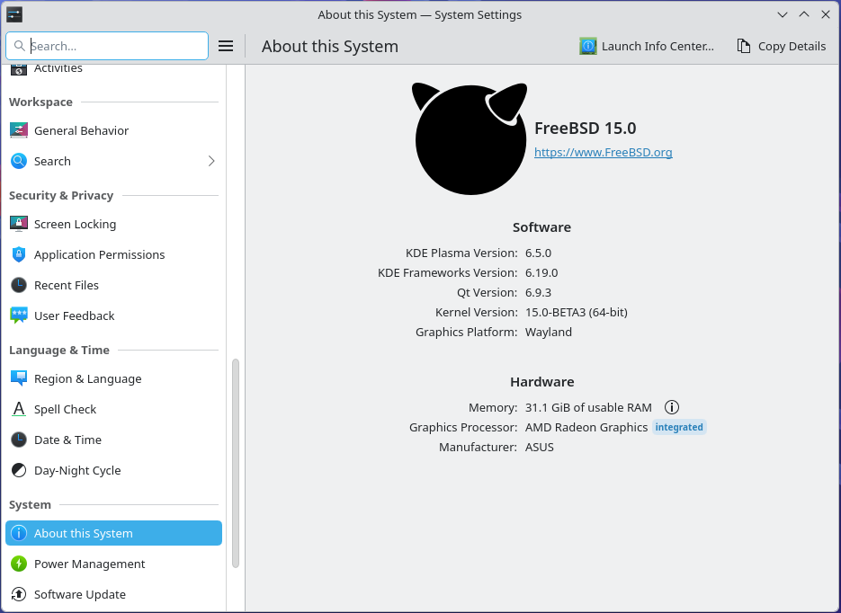
Task: Click the sidebar vertical scrollbar handle
Action: (x=236, y=463)
